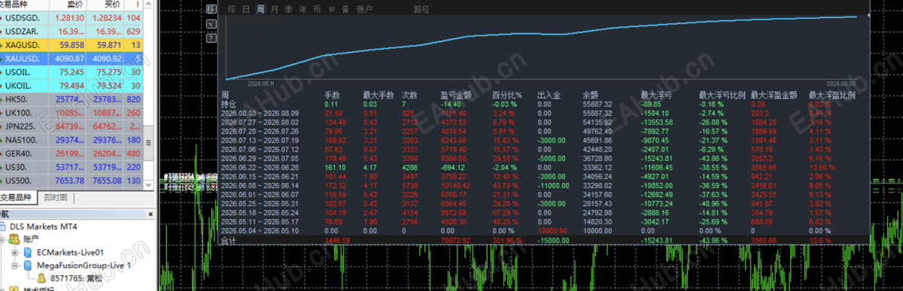The width and height of the screenshot is (903, 291).
Task: Click the ECMarkets-Live01 server icon
Action: [27, 253]
